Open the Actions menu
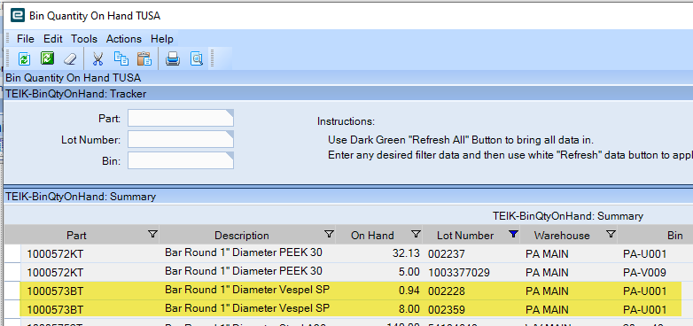The height and width of the screenshot is (326, 693). click(124, 39)
